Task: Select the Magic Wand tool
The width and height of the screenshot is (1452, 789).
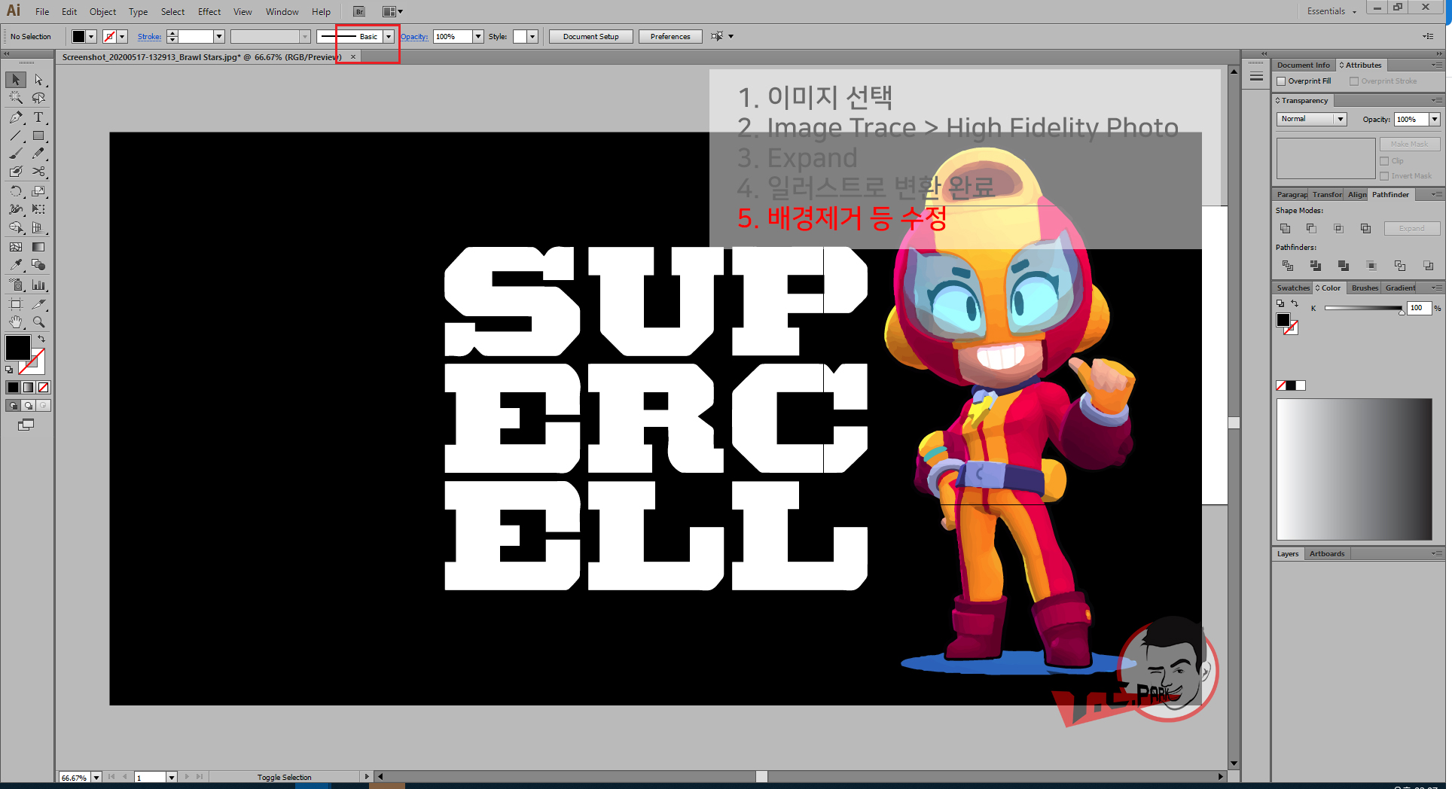Action: point(16,98)
